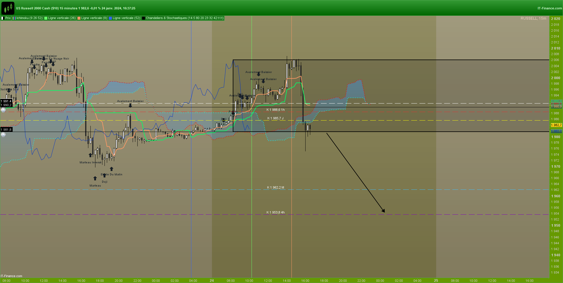
Task: Open the IT-Finance.com link at top right
Action: coord(550,8)
